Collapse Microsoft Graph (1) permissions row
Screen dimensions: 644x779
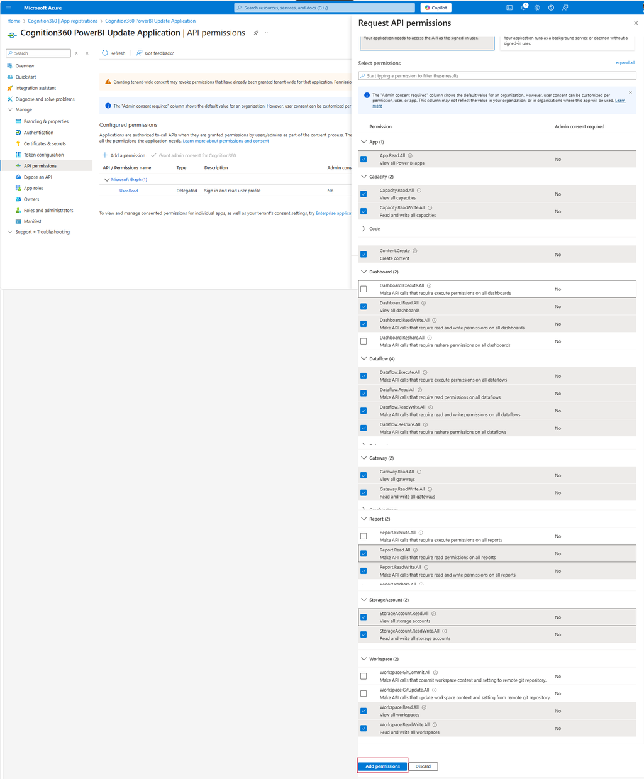point(107,180)
